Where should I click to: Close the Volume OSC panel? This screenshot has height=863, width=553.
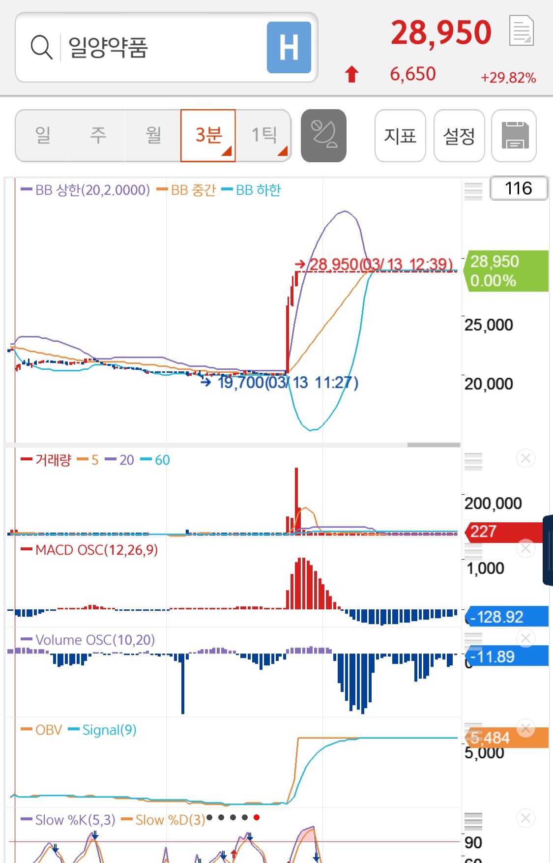[x=525, y=638]
